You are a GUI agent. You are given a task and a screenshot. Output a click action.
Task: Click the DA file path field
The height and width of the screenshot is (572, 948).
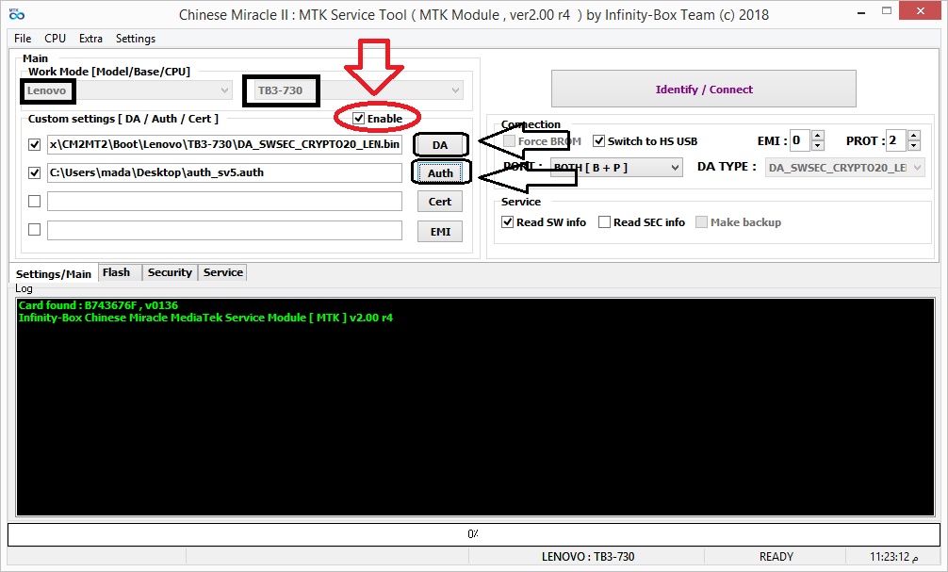tap(224, 144)
